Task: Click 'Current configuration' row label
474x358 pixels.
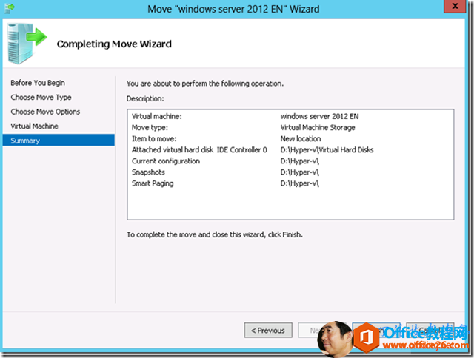Action: tap(166, 161)
